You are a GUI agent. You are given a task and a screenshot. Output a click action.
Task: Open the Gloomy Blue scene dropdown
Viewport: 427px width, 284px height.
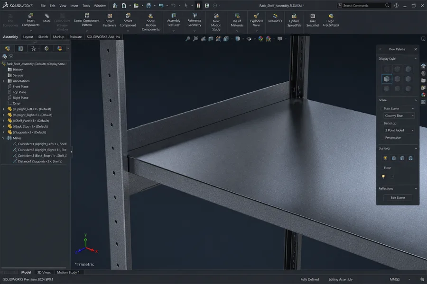[x=399, y=115]
